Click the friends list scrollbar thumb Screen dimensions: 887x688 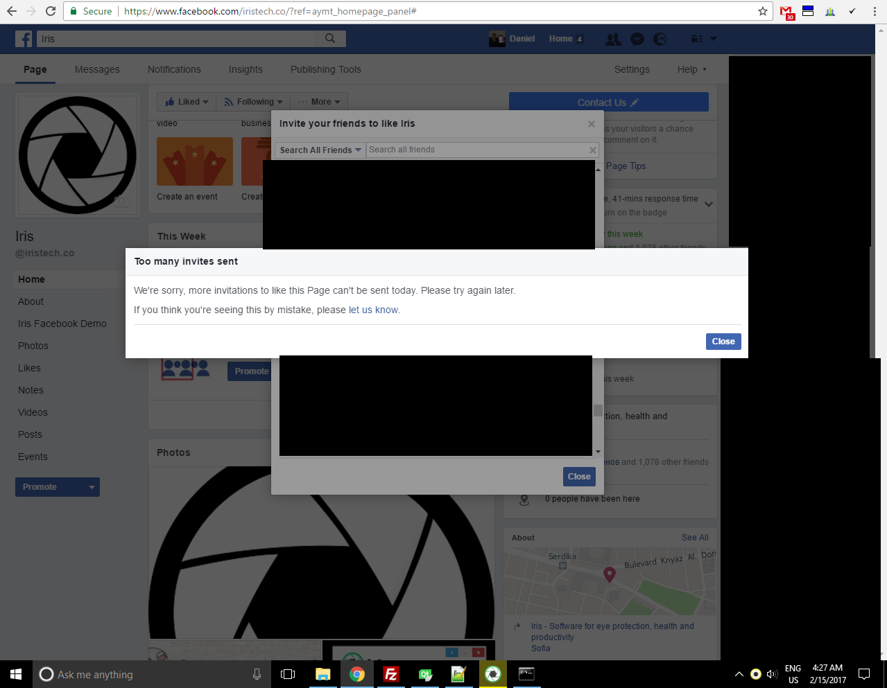(x=598, y=410)
